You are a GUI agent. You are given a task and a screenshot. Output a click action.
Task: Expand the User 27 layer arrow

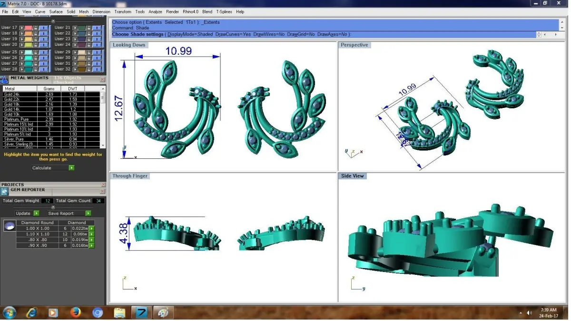(22, 63)
